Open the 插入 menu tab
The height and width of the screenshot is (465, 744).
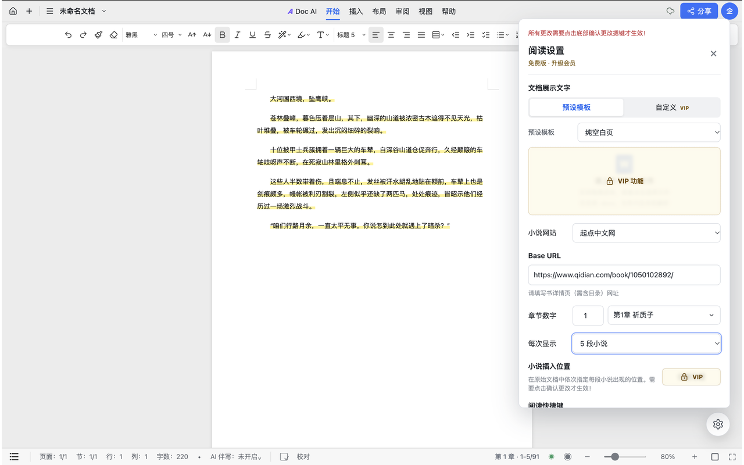pos(356,11)
